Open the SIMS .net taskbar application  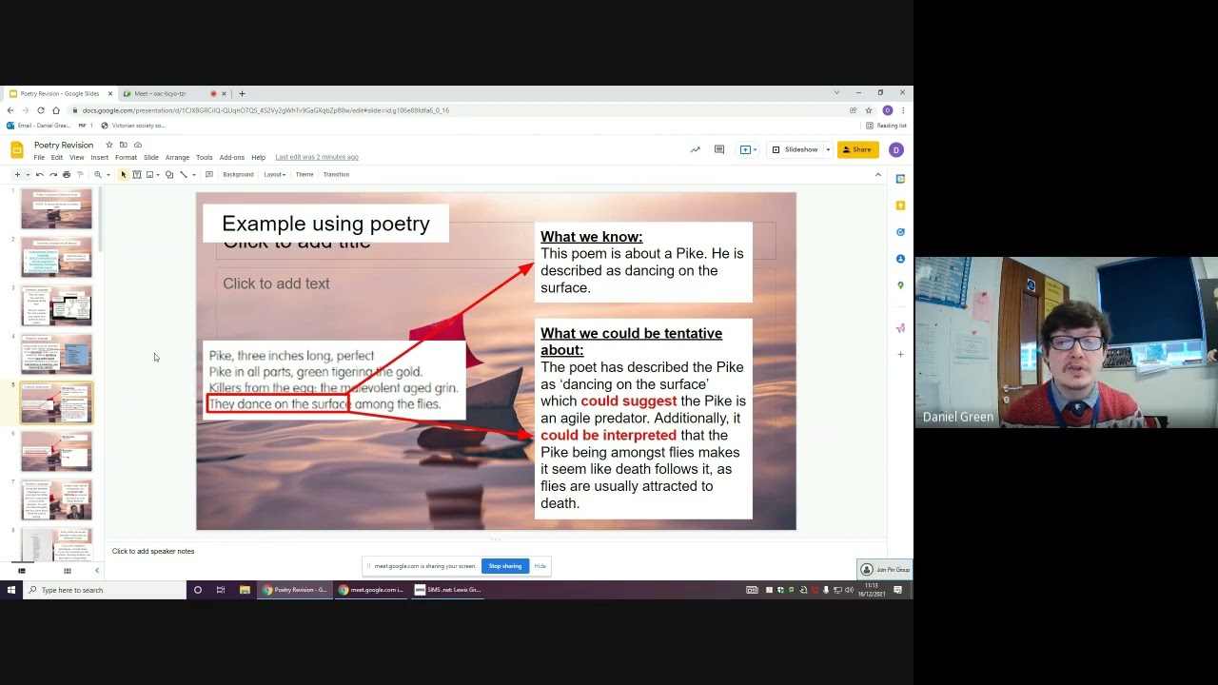[x=447, y=590]
